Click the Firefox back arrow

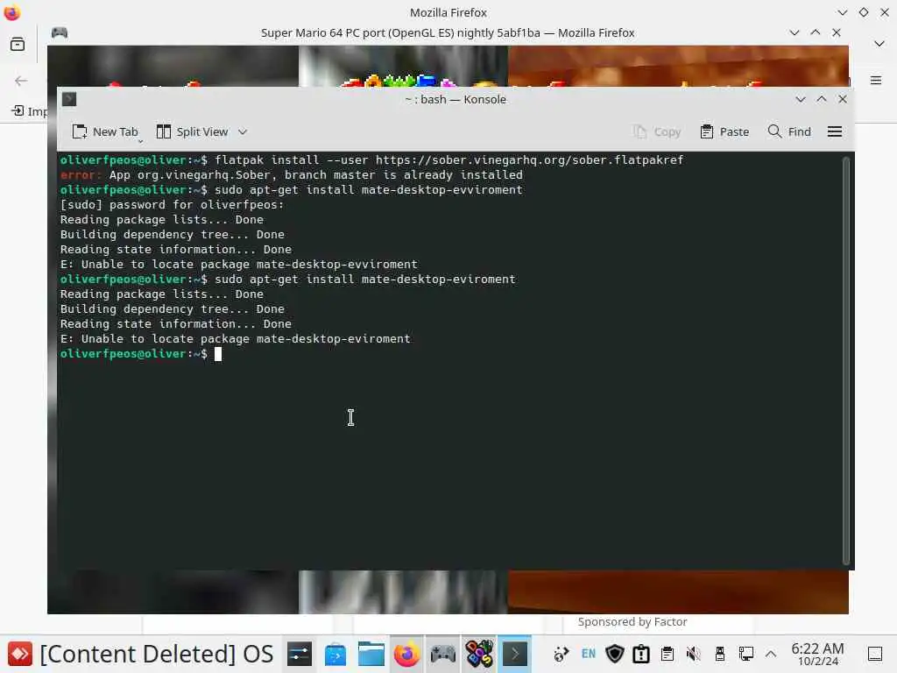click(x=21, y=81)
